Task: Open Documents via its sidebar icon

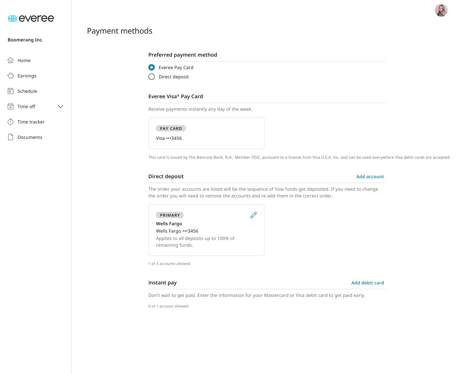Action: [x=11, y=137]
